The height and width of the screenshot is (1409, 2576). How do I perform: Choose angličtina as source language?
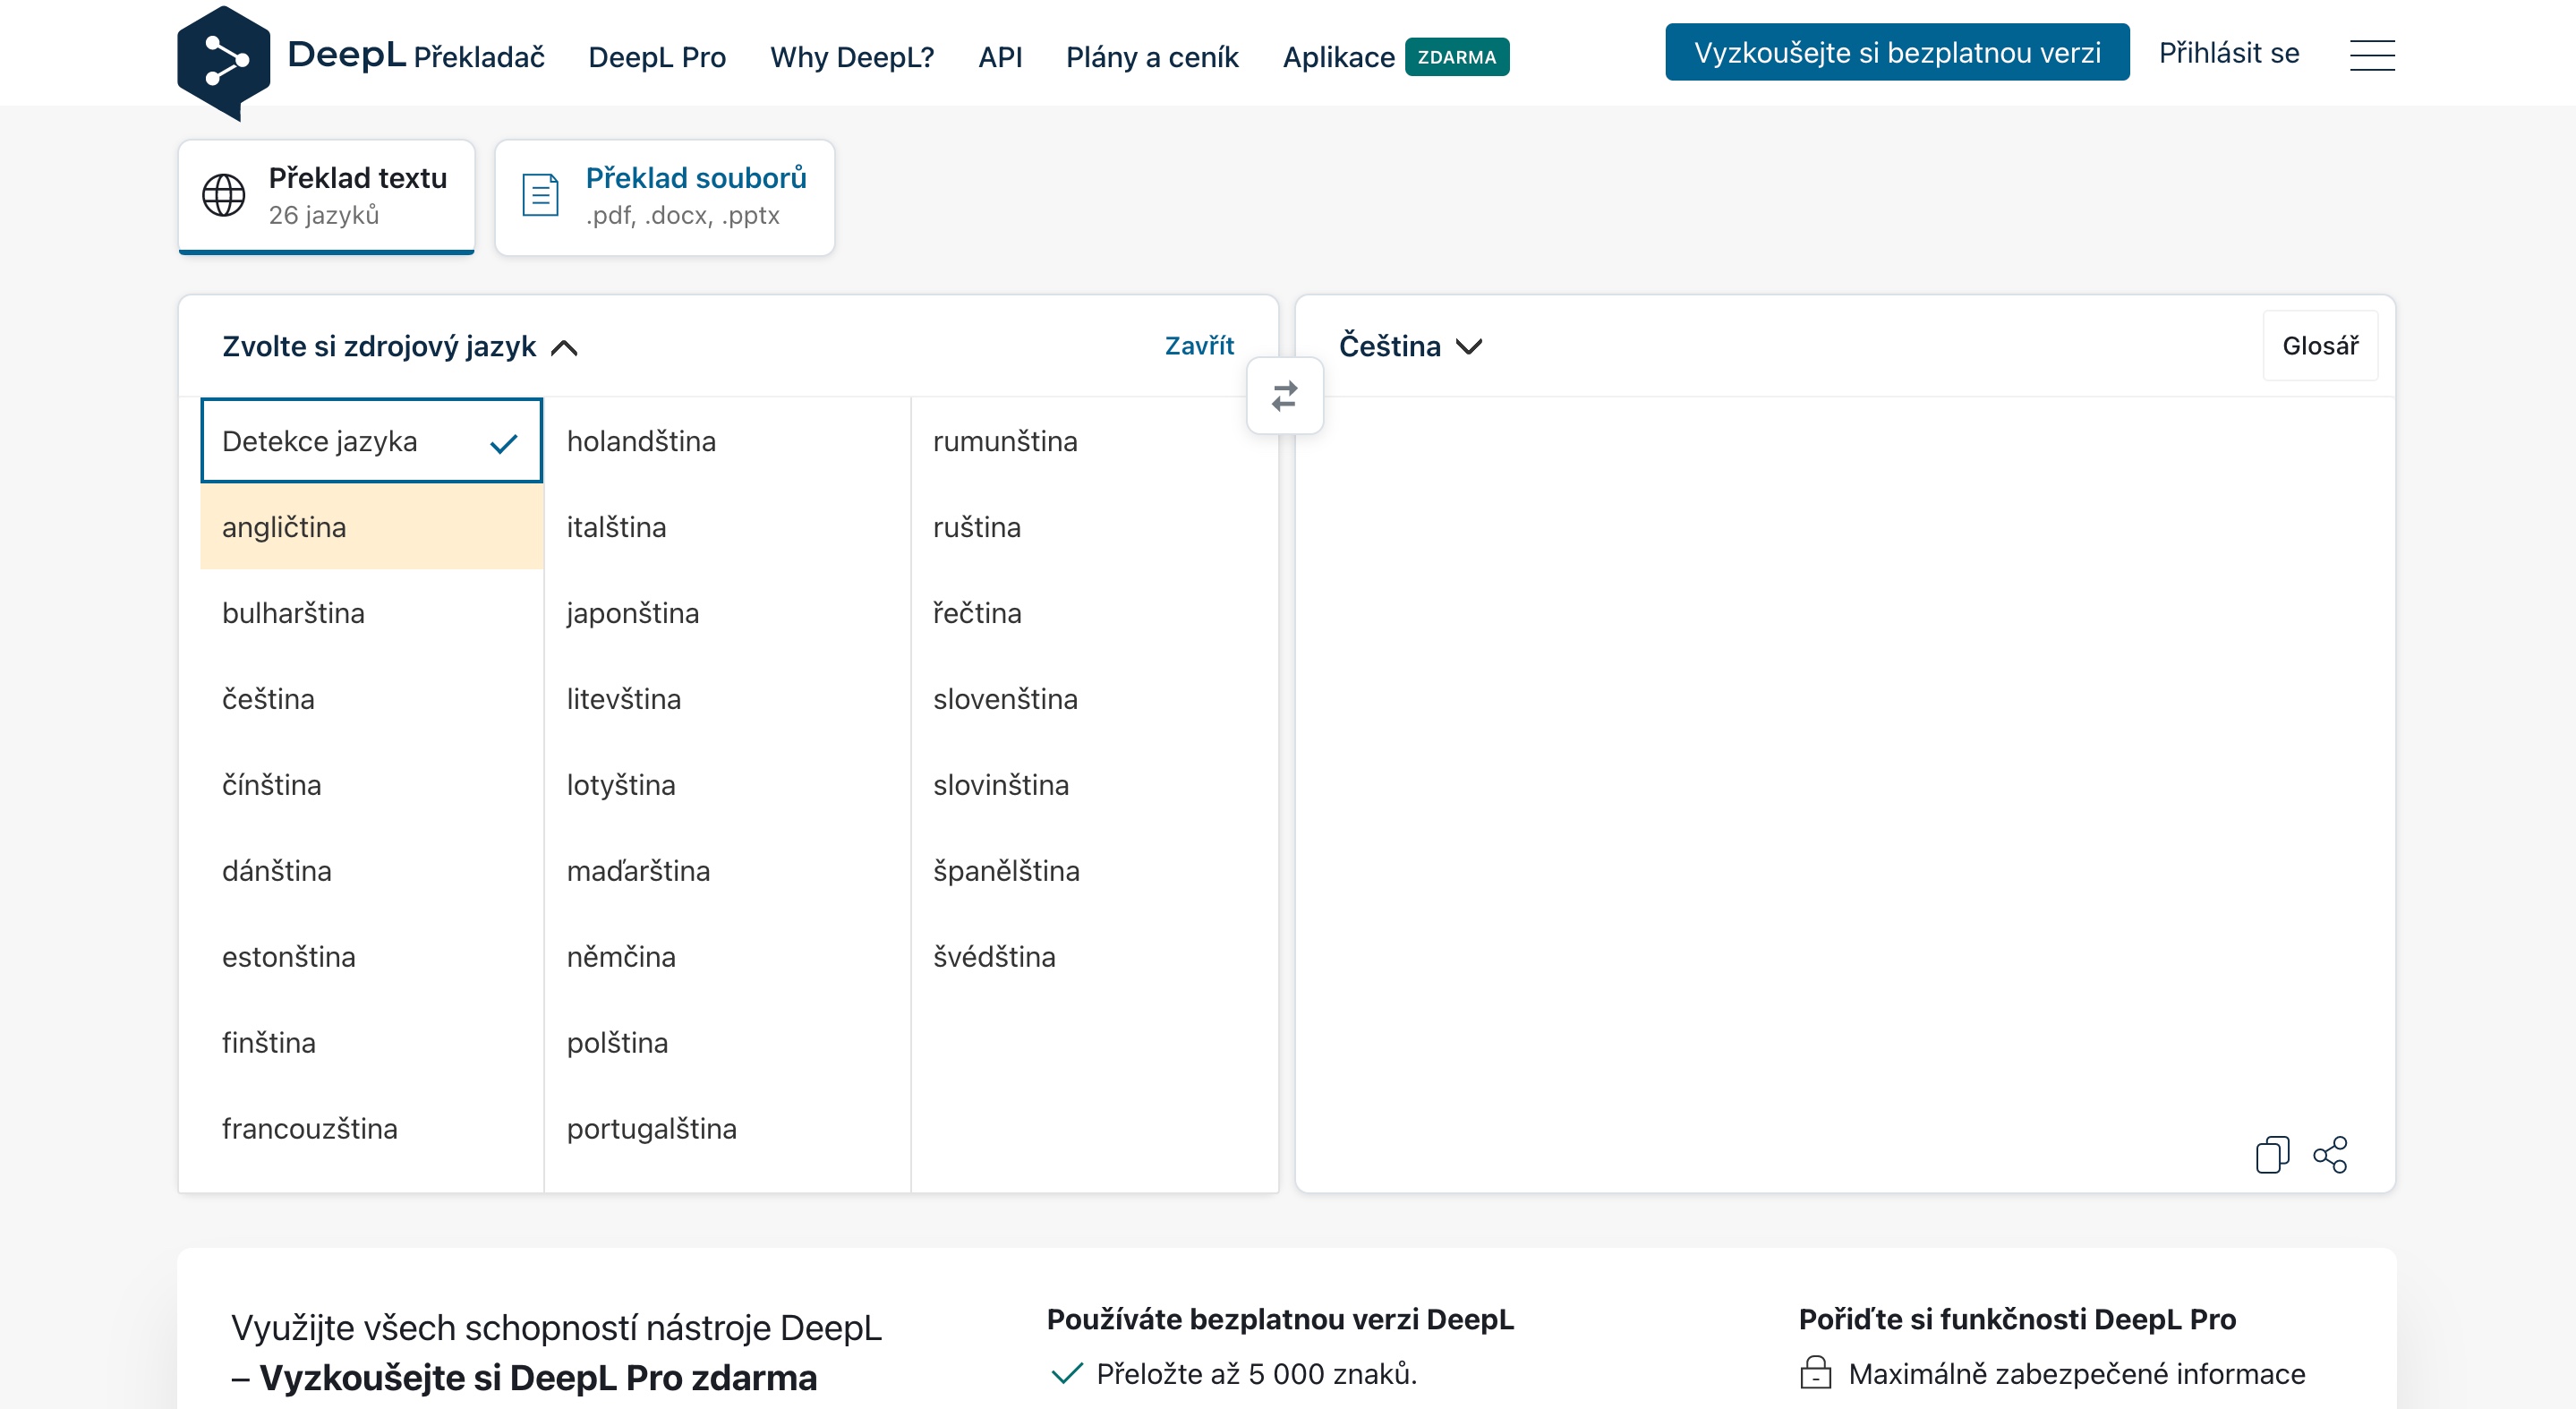tap(371, 527)
